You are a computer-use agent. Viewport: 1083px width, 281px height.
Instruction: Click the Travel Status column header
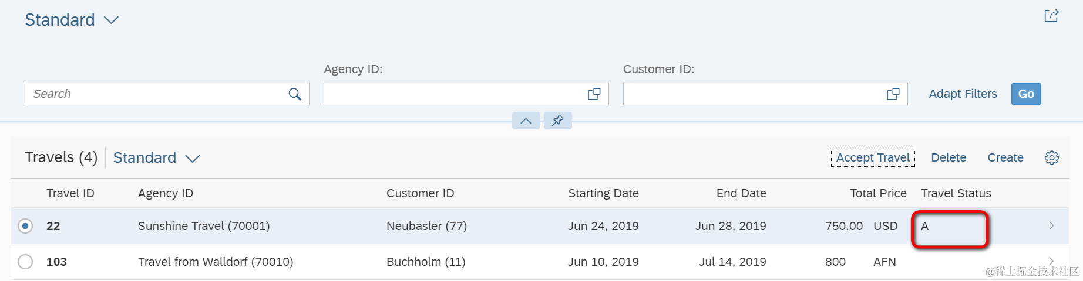(x=956, y=193)
